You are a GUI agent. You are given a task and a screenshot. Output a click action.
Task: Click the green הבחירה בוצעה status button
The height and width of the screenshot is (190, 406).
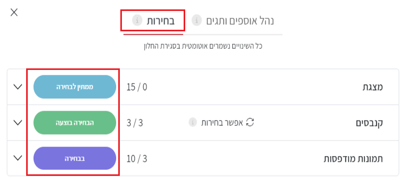pos(75,123)
